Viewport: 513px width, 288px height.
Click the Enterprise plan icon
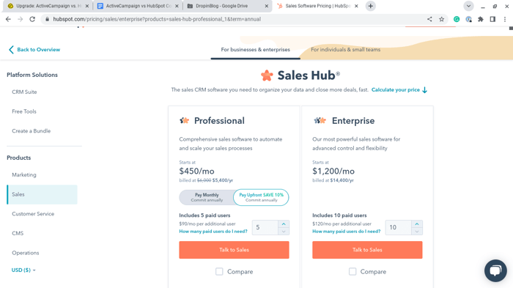tap(320, 121)
